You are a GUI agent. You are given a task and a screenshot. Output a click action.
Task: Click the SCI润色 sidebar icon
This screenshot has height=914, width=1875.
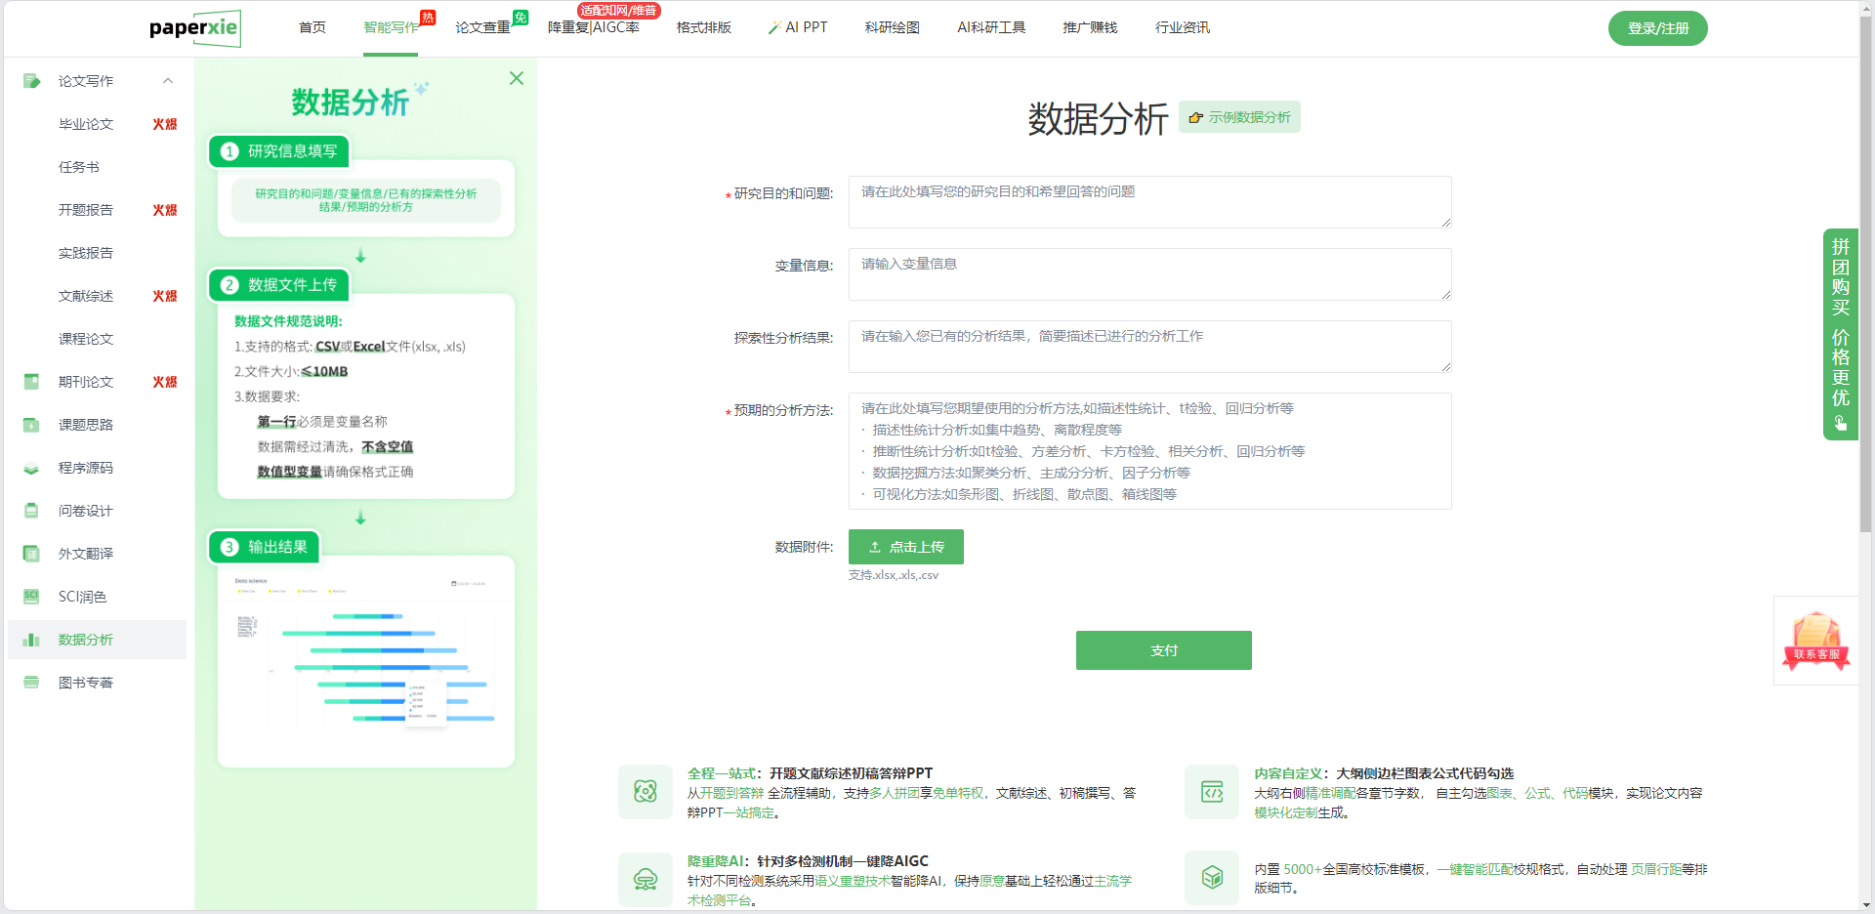click(31, 597)
